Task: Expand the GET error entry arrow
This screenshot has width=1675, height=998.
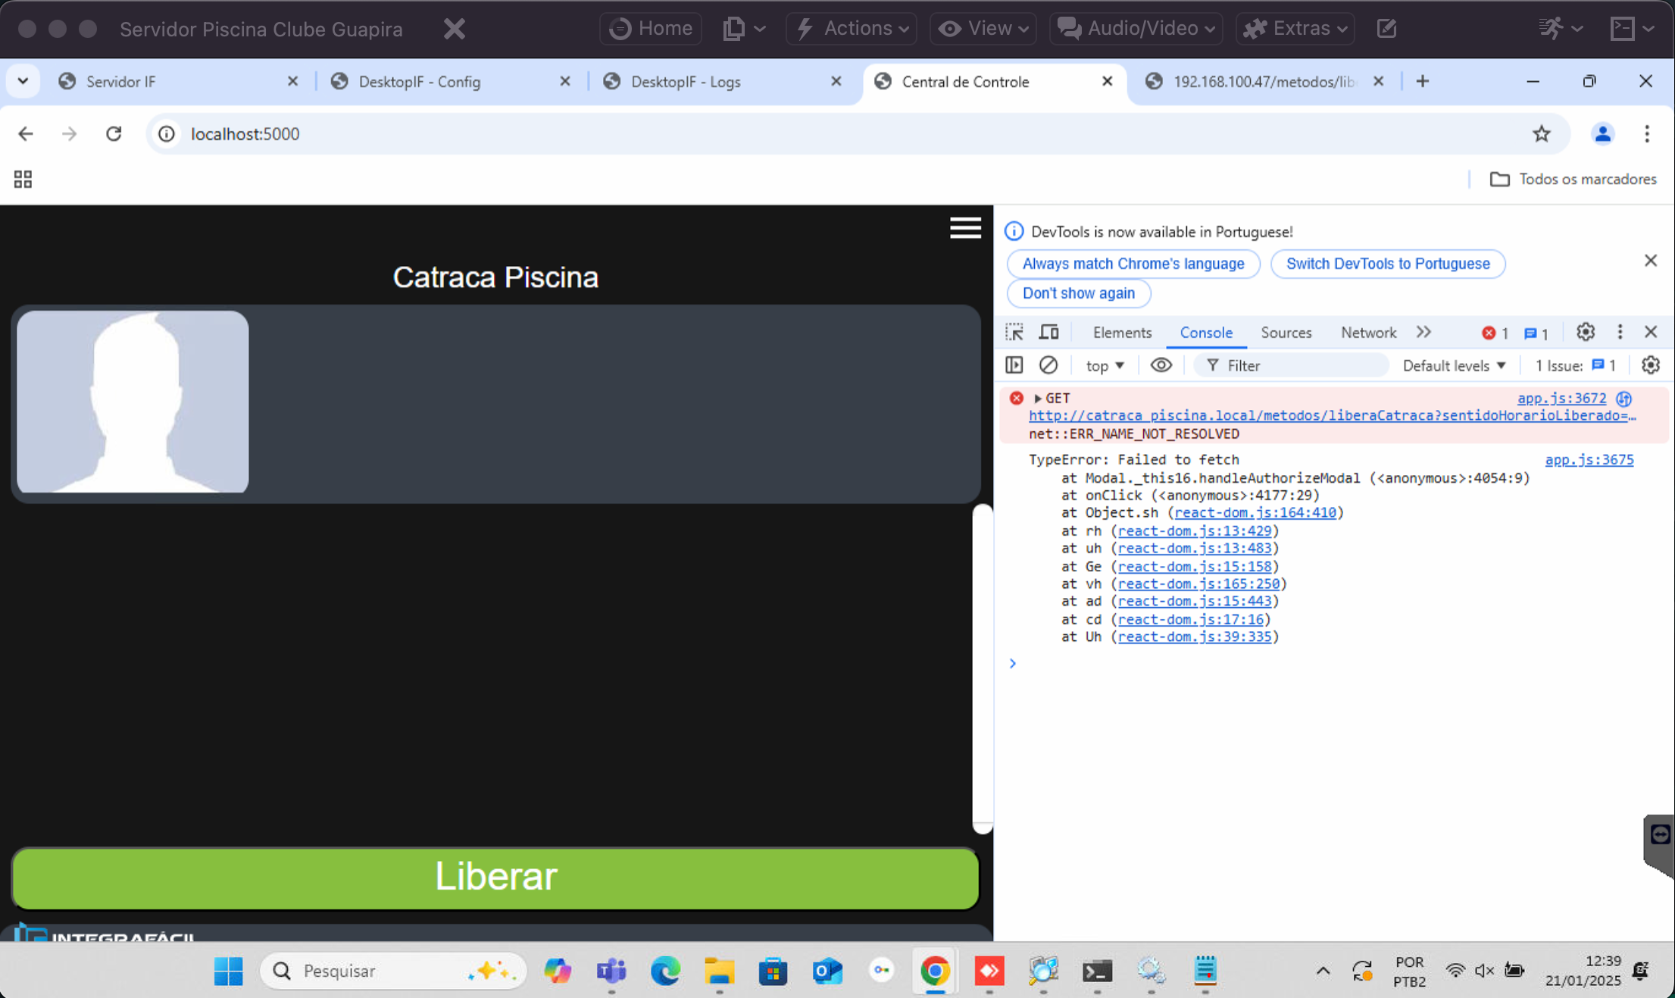Action: [x=1037, y=398]
